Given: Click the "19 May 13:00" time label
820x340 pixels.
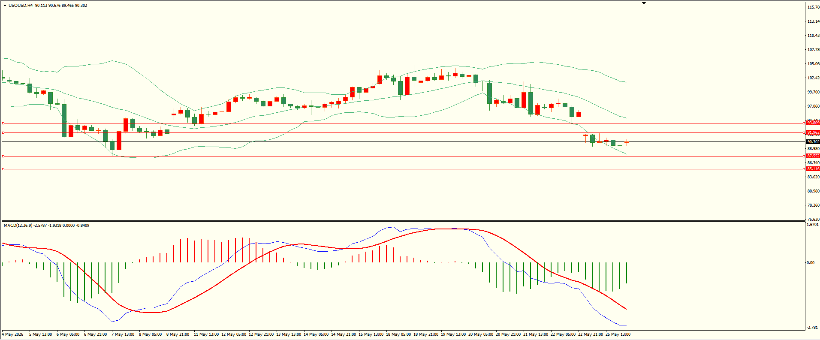Looking at the screenshot, I should [453, 334].
